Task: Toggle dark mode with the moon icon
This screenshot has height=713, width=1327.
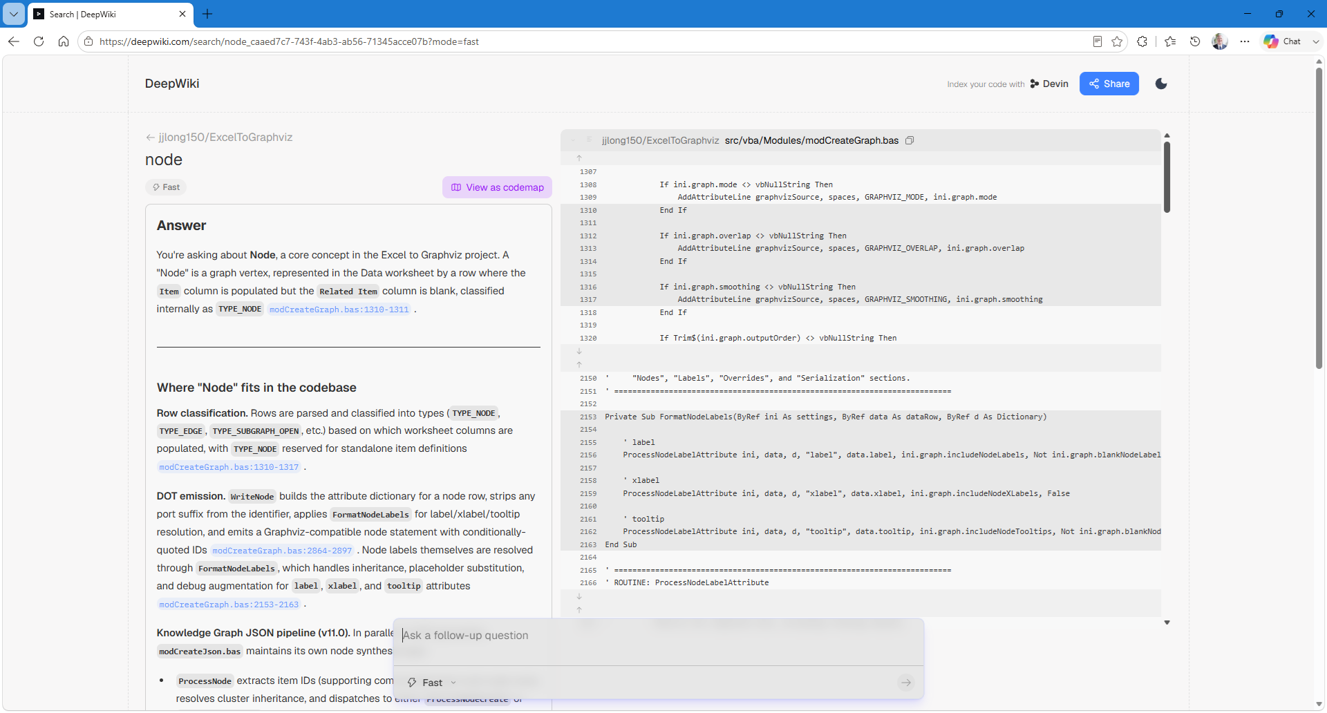Action: 1161,84
